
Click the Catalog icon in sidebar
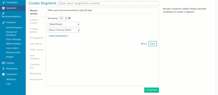[4, 63]
